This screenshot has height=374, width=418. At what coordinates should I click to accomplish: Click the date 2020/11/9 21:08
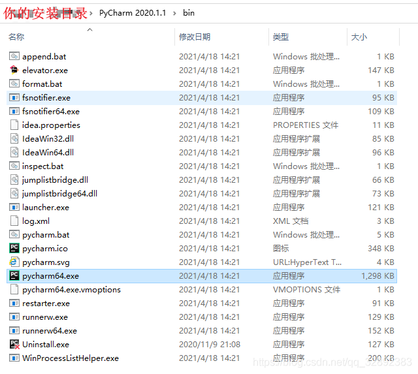point(210,344)
